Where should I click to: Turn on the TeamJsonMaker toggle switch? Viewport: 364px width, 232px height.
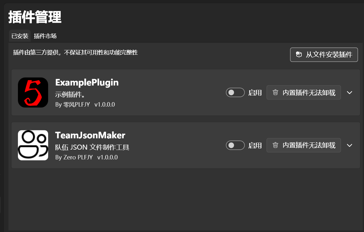[x=235, y=145]
